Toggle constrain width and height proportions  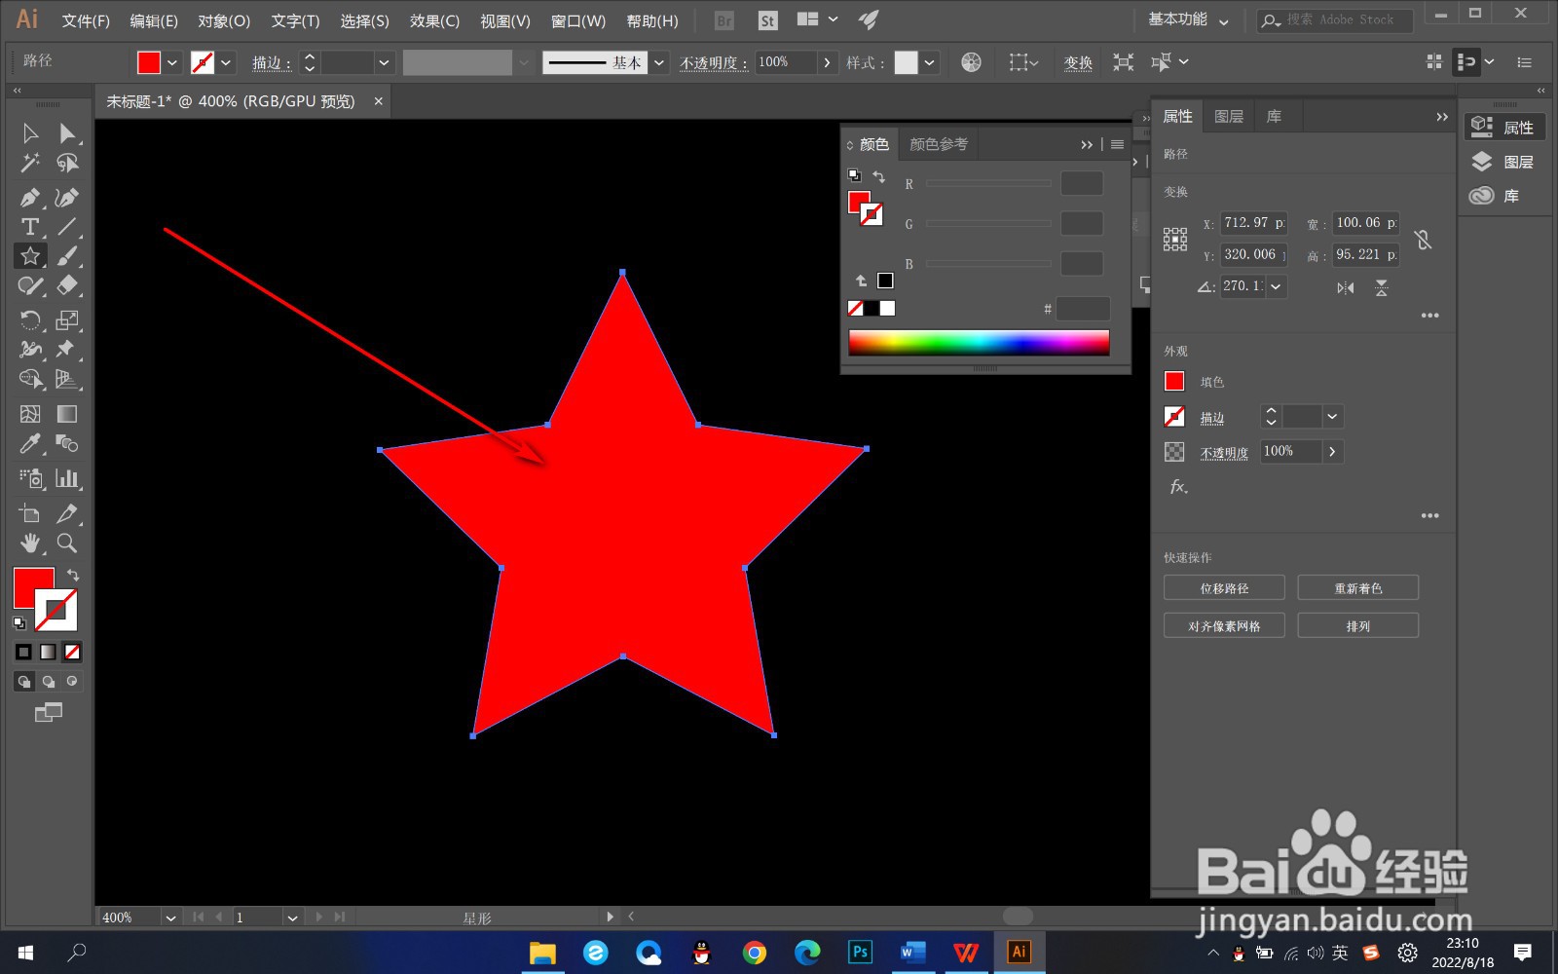(x=1423, y=240)
